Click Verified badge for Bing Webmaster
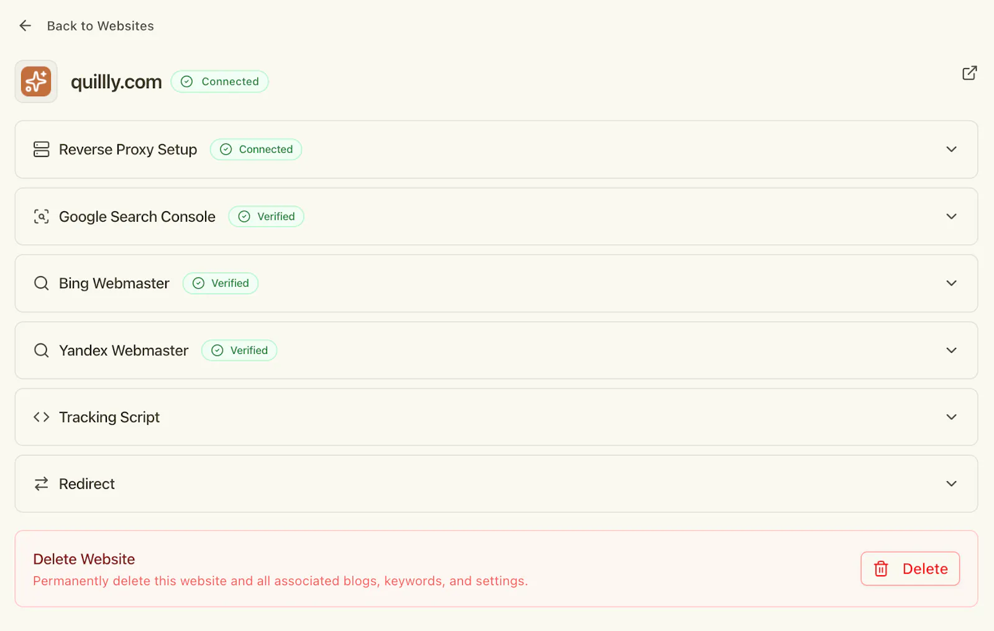This screenshot has width=994, height=631. pos(221,283)
